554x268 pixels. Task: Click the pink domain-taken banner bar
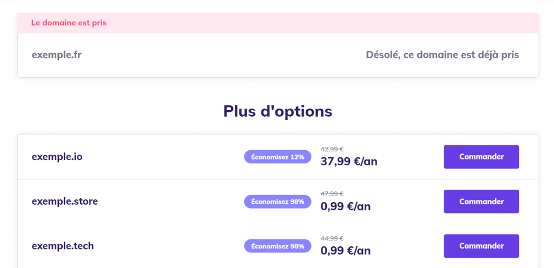pyautogui.click(x=325, y=23)
